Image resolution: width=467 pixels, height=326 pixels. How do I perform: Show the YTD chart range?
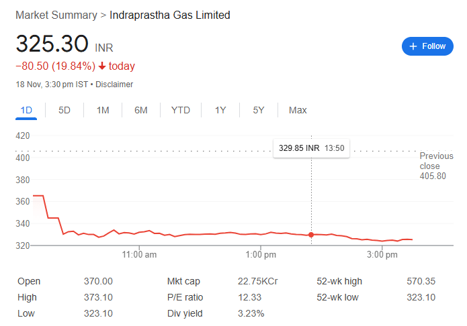pos(180,110)
